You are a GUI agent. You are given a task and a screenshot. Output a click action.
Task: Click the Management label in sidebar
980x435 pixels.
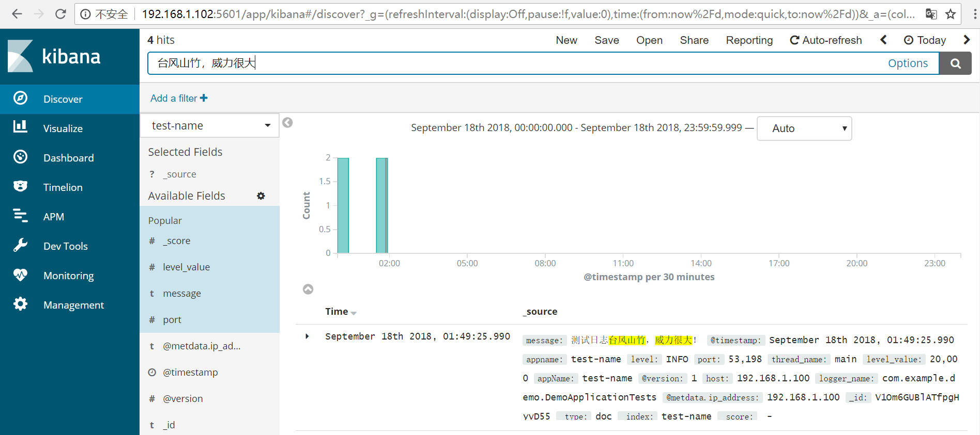pos(74,305)
